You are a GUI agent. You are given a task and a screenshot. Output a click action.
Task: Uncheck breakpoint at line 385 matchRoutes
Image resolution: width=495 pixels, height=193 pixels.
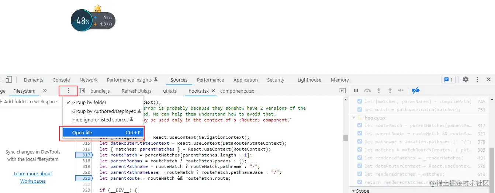coord(360,150)
